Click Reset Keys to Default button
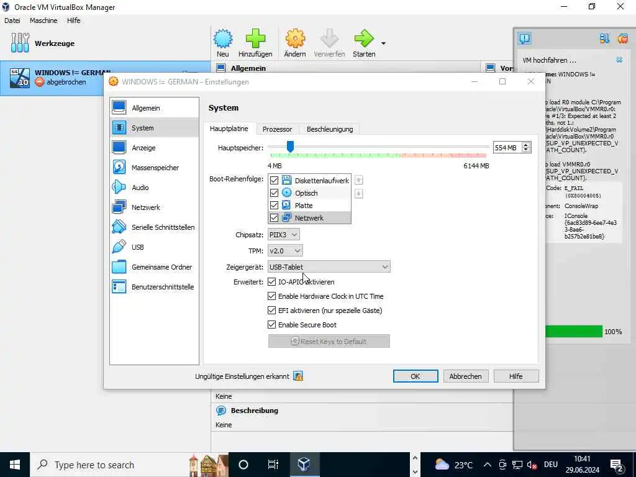 (329, 341)
